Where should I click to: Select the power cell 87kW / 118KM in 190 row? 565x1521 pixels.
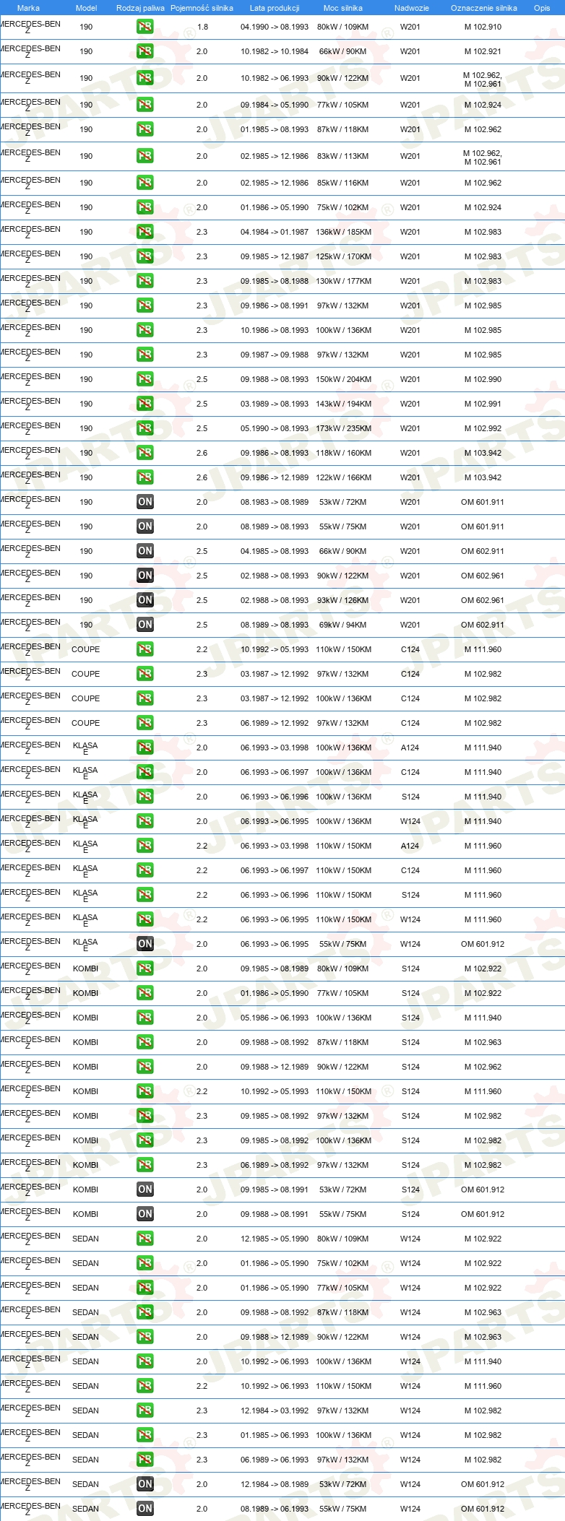tap(343, 129)
